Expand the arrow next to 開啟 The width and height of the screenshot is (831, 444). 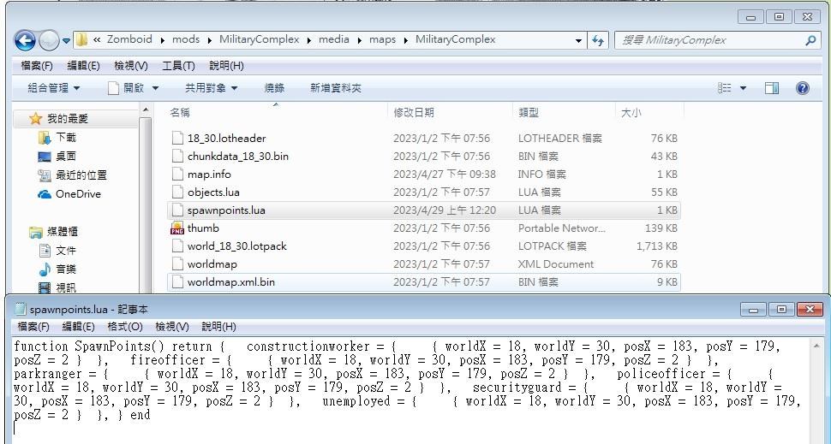point(155,88)
